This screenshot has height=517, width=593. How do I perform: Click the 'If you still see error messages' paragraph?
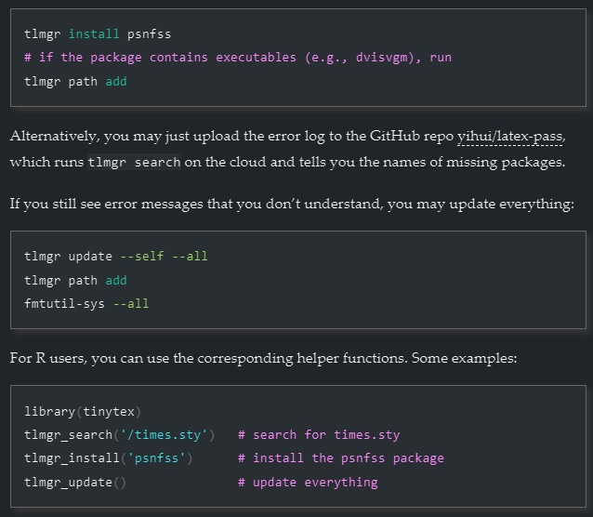tap(291, 204)
